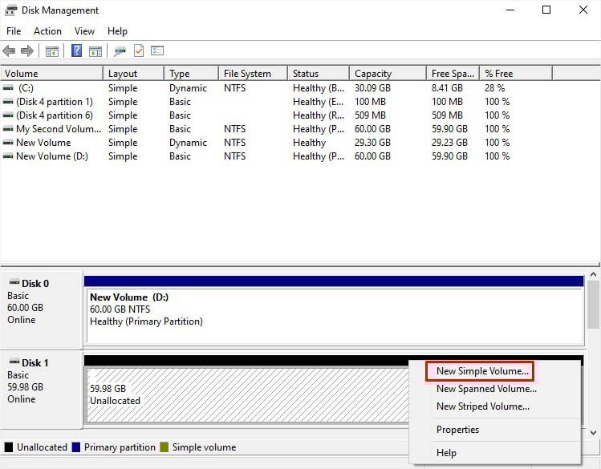Viewport: 601px width, 469px height.
Task: Choose New Simple Volume from context menu
Action: click(482, 371)
